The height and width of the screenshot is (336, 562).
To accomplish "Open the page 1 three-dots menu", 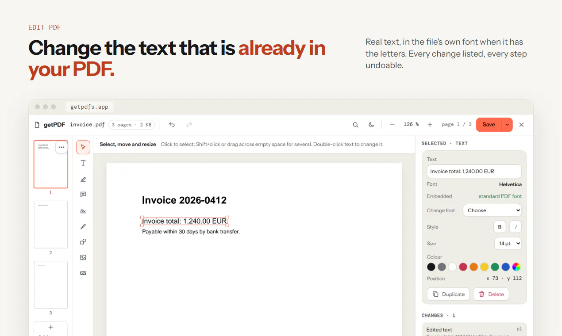I will coord(62,147).
